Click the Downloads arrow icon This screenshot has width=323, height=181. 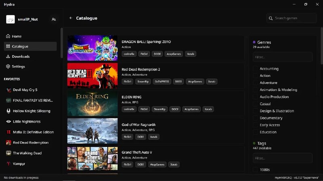(x=8, y=56)
